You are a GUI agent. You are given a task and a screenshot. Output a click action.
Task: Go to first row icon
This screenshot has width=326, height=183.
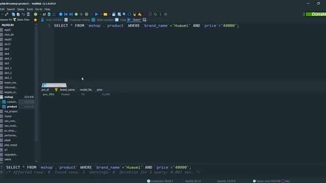pyautogui.click(x=66, y=14)
